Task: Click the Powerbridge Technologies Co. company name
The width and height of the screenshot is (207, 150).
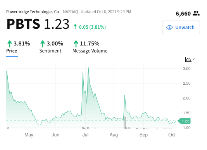Action: click(x=33, y=12)
